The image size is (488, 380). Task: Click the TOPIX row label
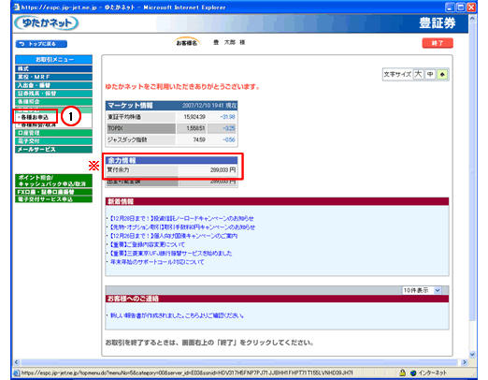141,128
